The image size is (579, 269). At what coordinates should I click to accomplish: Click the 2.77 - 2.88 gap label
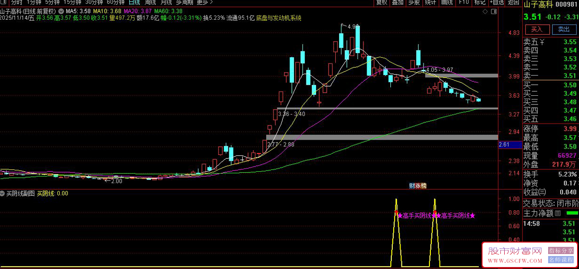coord(280,144)
